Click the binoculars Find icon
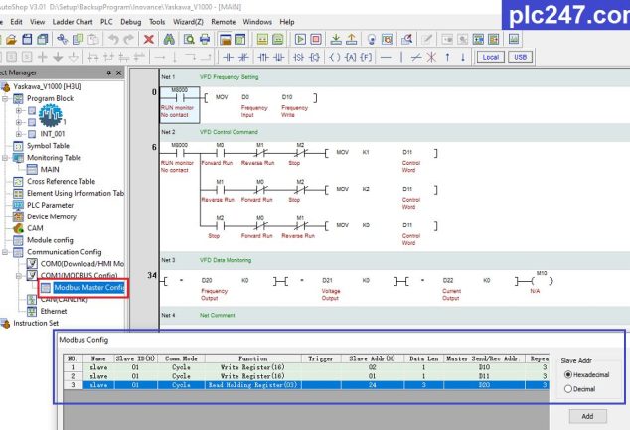 pos(169,39)
